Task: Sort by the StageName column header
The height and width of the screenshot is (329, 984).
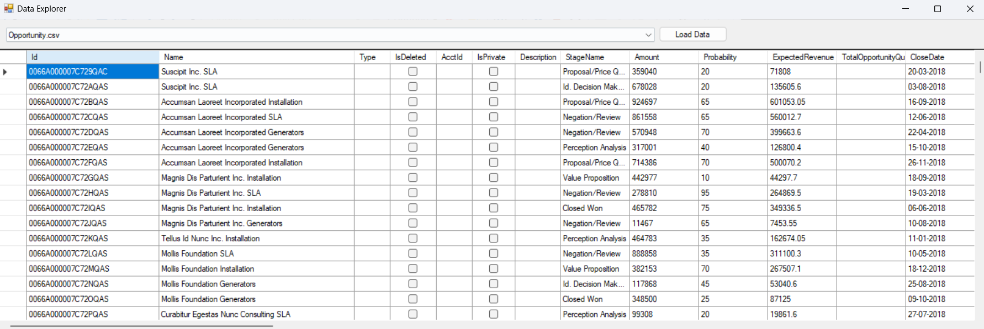Action: click(594, 57)
